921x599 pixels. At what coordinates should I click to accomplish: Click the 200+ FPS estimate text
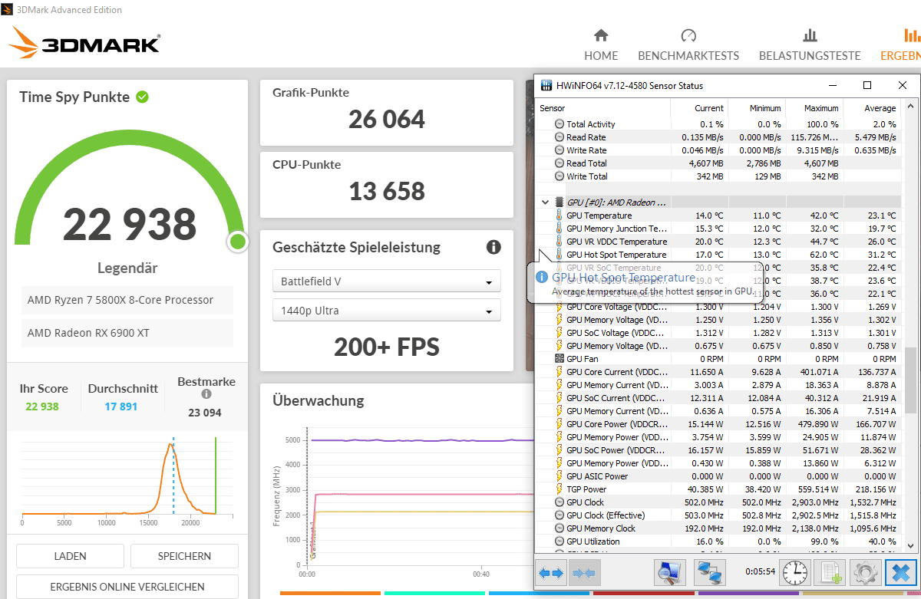coord(387,347)
